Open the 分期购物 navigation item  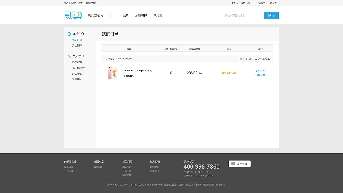pos(141,15)
